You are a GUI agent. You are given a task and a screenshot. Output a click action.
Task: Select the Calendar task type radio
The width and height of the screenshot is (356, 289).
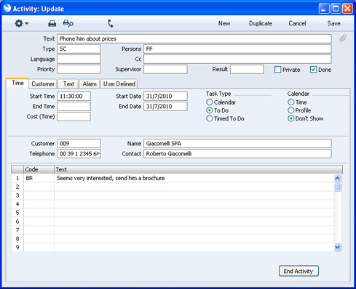pyautogui.click(x=210, y=102)
